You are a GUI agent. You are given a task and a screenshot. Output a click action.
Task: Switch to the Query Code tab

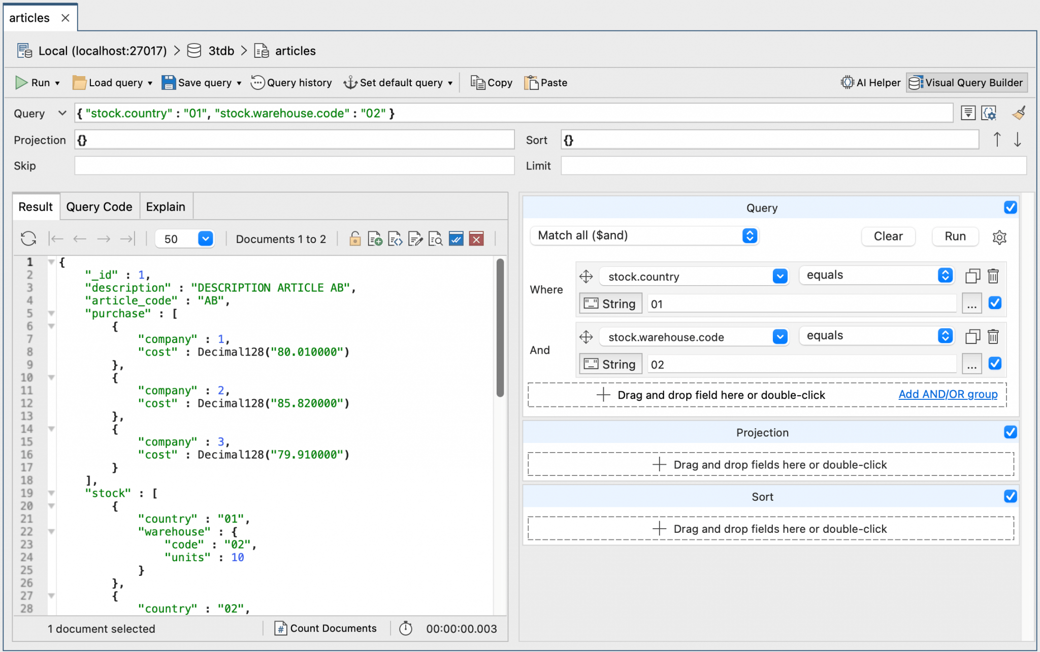[x=99, y=207]
